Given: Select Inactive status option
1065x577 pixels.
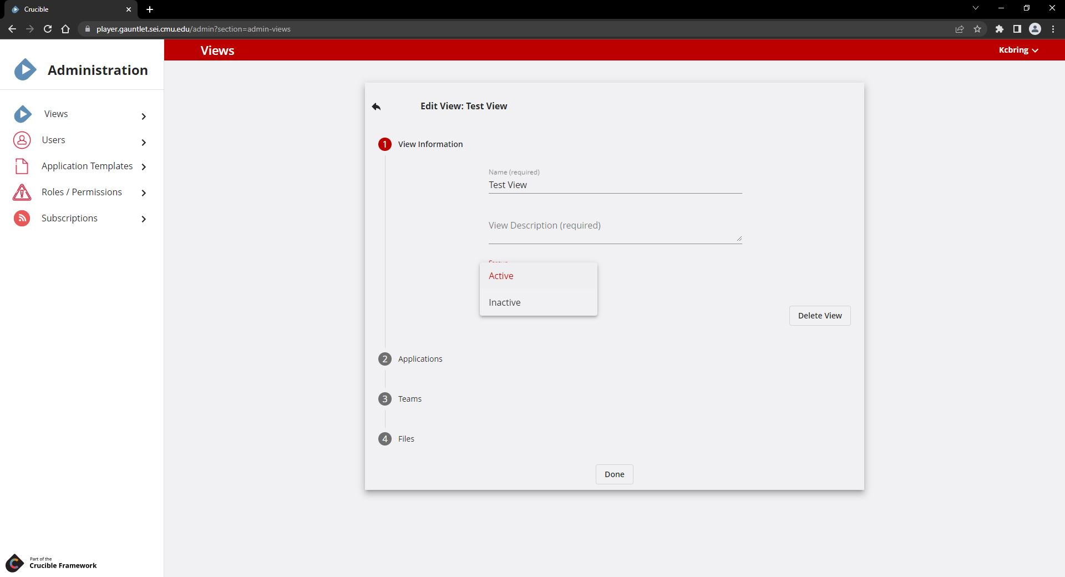Looking at the screenshot, I should [x=504, y=302].
